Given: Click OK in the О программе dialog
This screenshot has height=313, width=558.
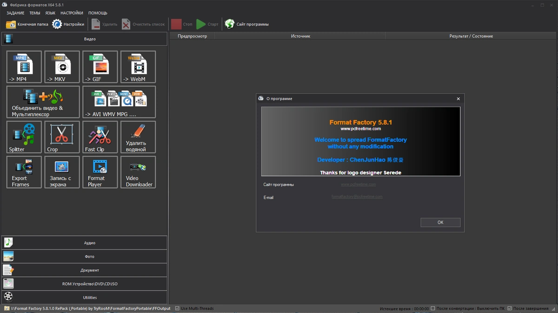Looking at the screenshot, I should point(440,223).
